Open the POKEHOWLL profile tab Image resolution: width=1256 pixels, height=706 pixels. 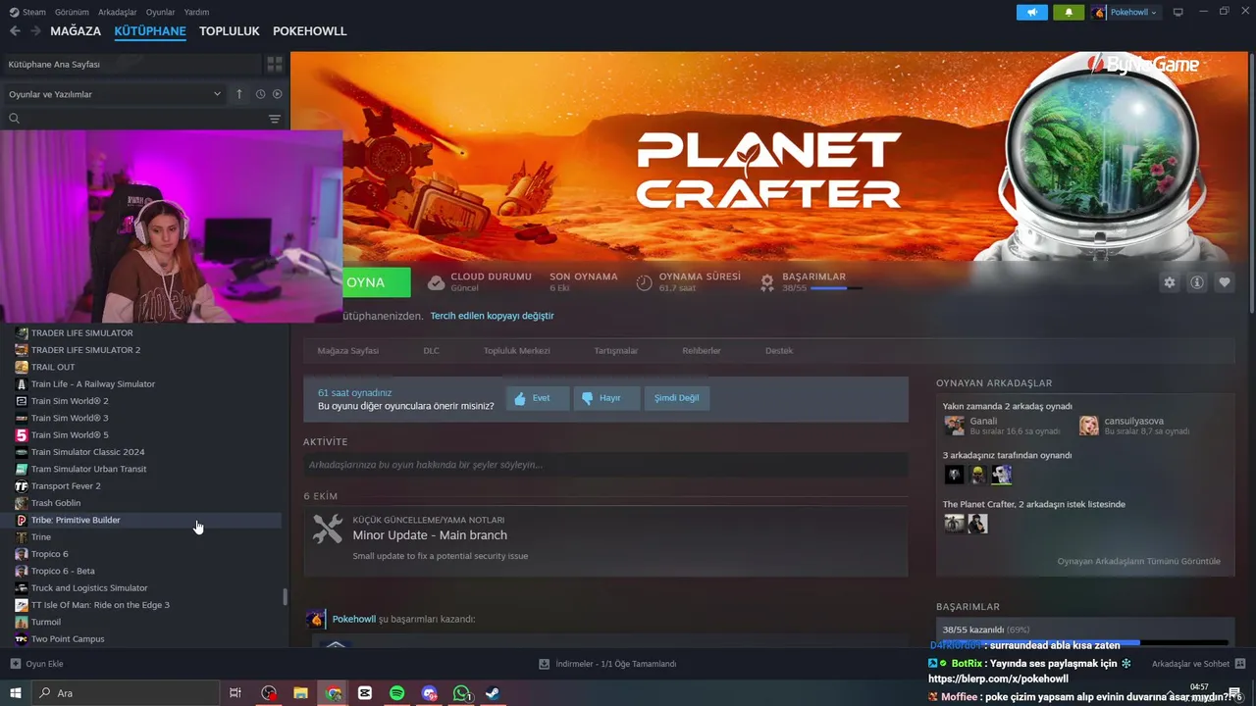coord(310,31)
